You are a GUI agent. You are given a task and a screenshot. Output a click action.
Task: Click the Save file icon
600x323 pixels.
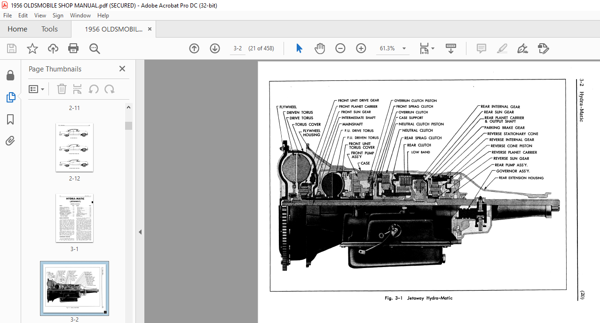click(x=12, y=48)
